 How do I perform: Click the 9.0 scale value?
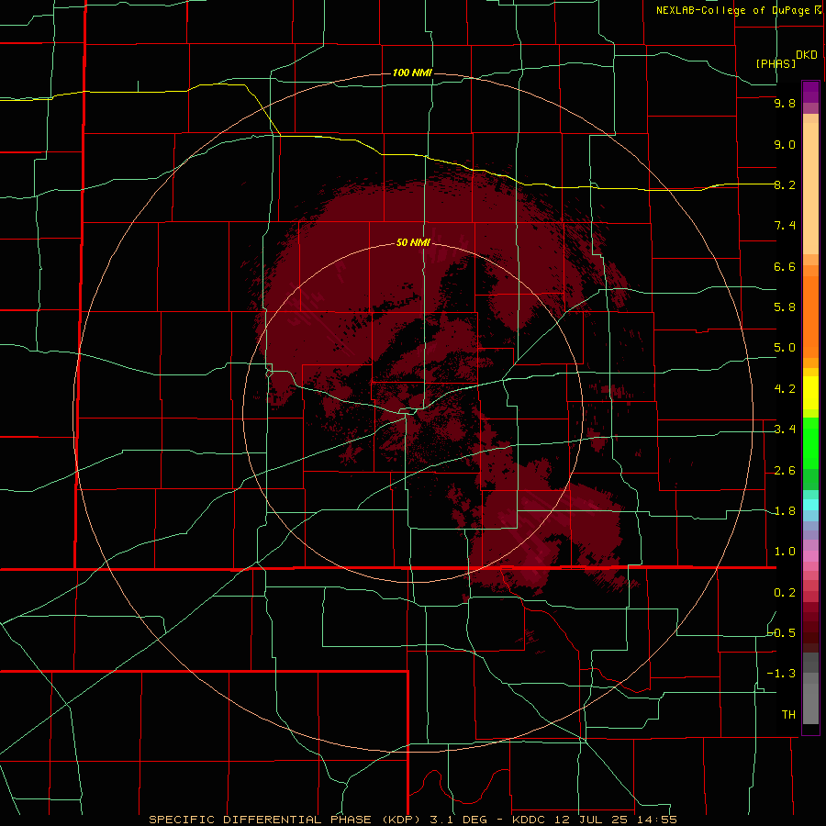[x=785, y=144]
